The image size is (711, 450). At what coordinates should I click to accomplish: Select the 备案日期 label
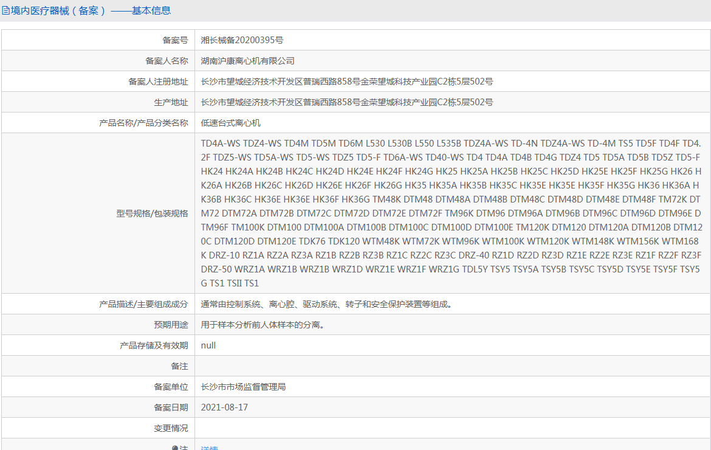click(x=171, y=408)
